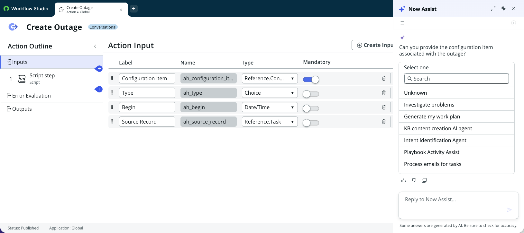Give thumbs up to the response
524x233 pixels.
(x=404, y=180)
